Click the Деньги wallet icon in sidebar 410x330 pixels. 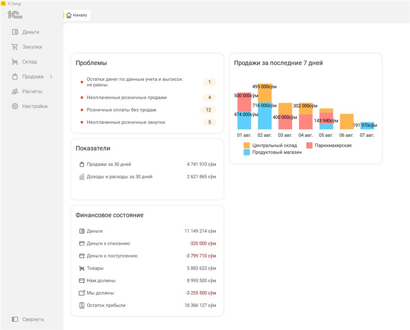15,32
